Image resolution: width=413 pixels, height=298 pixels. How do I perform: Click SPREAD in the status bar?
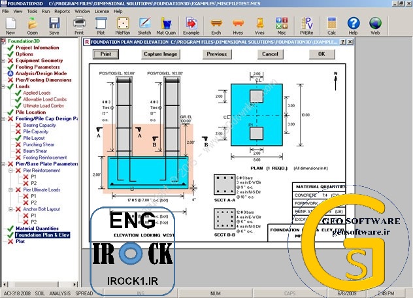tap(84, 293)
